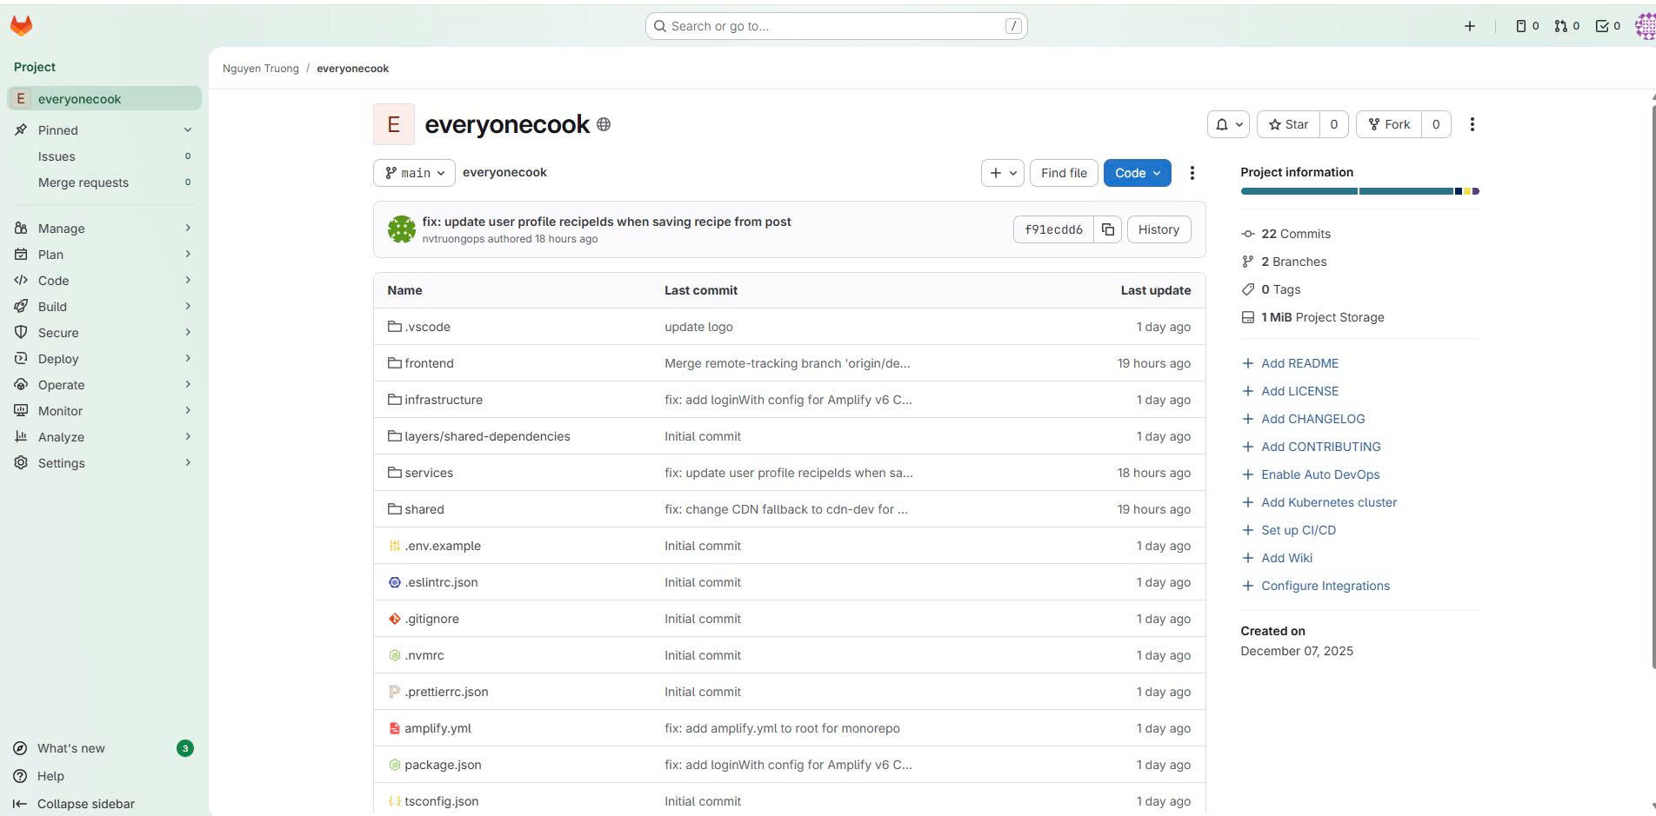1656x816 pixels.
Task: Open the project actions ellipsis near Fork
Action: (x=1472, y=124)
